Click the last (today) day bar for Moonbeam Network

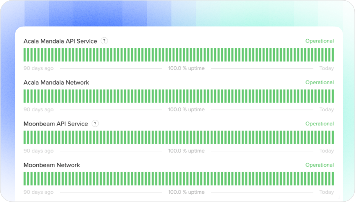(333, 179)
